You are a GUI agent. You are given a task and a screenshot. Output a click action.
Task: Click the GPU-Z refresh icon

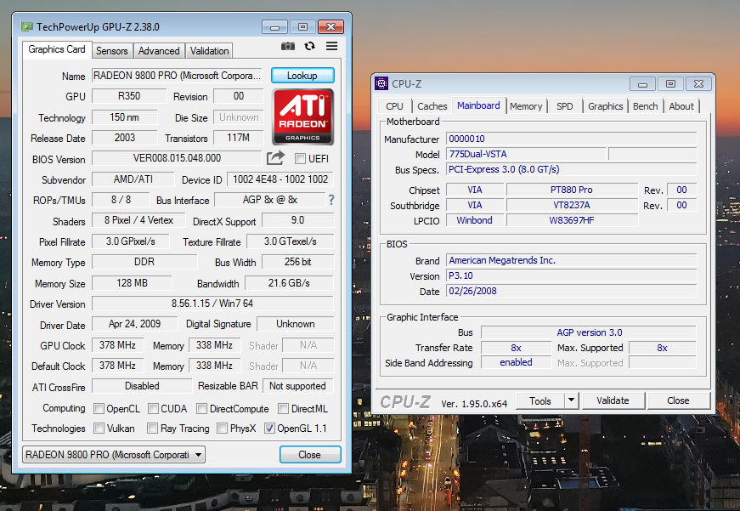point(309,46)
